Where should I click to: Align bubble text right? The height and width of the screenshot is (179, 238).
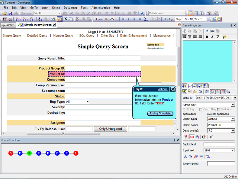[x=195, y=37]
